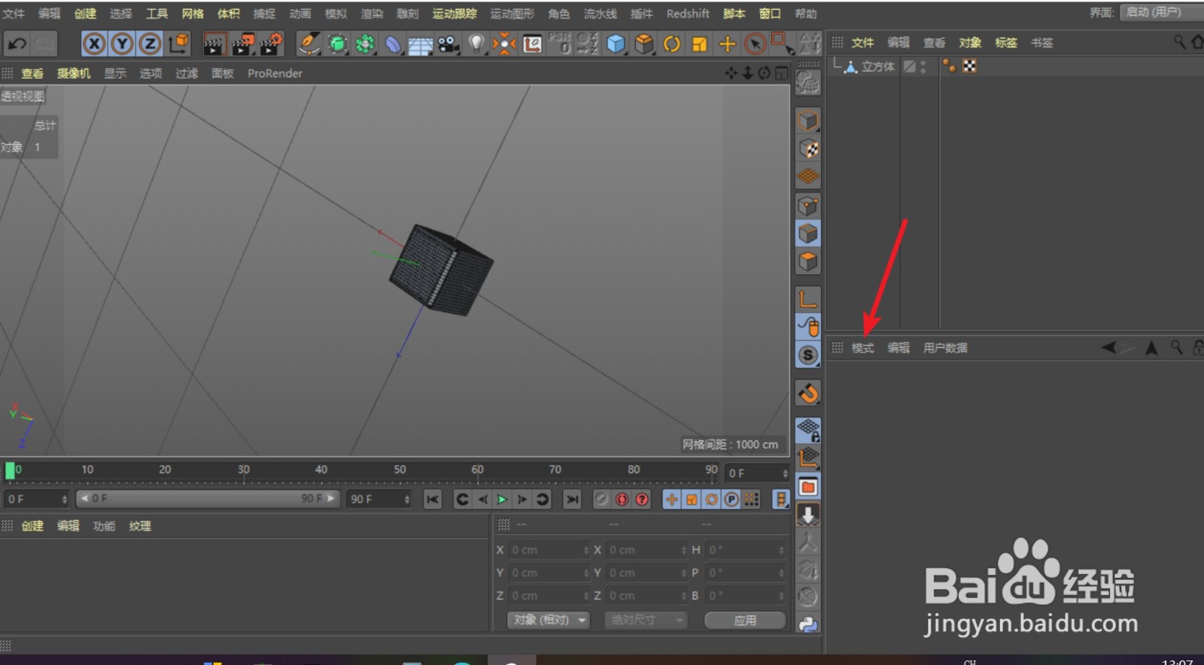Enable the axis L-shaped tool
Screen dimensions: 1204x665
[x=808, y=299]
